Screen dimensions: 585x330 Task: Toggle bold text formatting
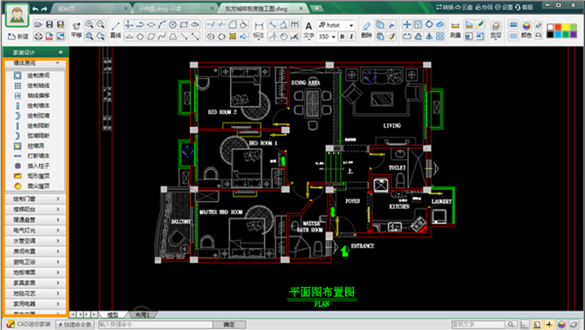pos(342,36)
